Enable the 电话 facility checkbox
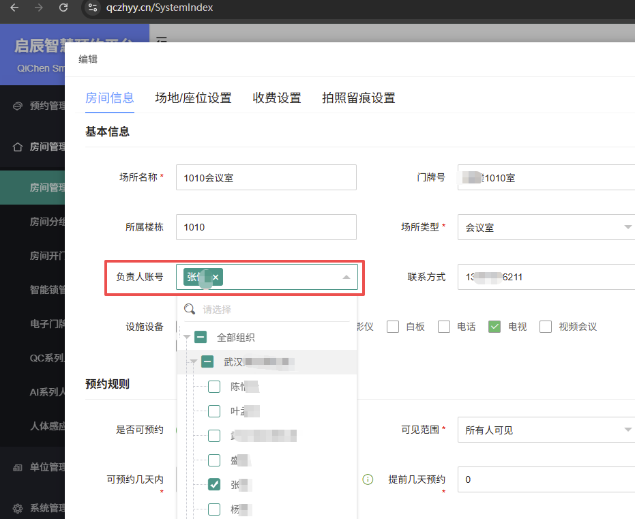 click(444, 327)
